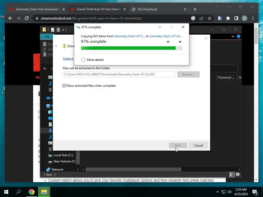
Task: Select This PC monitor icon in navigation pane
Action: (x=48, y=106)
